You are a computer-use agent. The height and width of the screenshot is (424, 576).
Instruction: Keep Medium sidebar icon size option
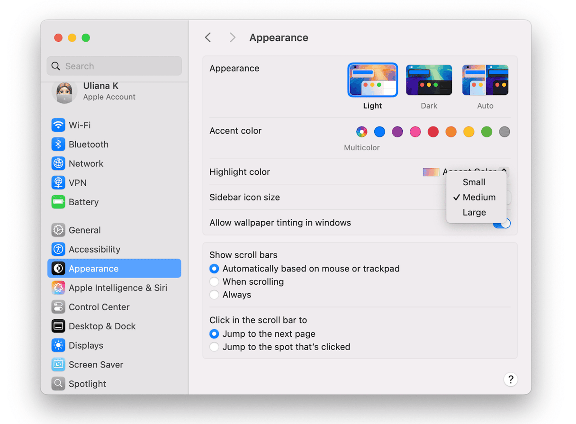[x=479, y=198]
